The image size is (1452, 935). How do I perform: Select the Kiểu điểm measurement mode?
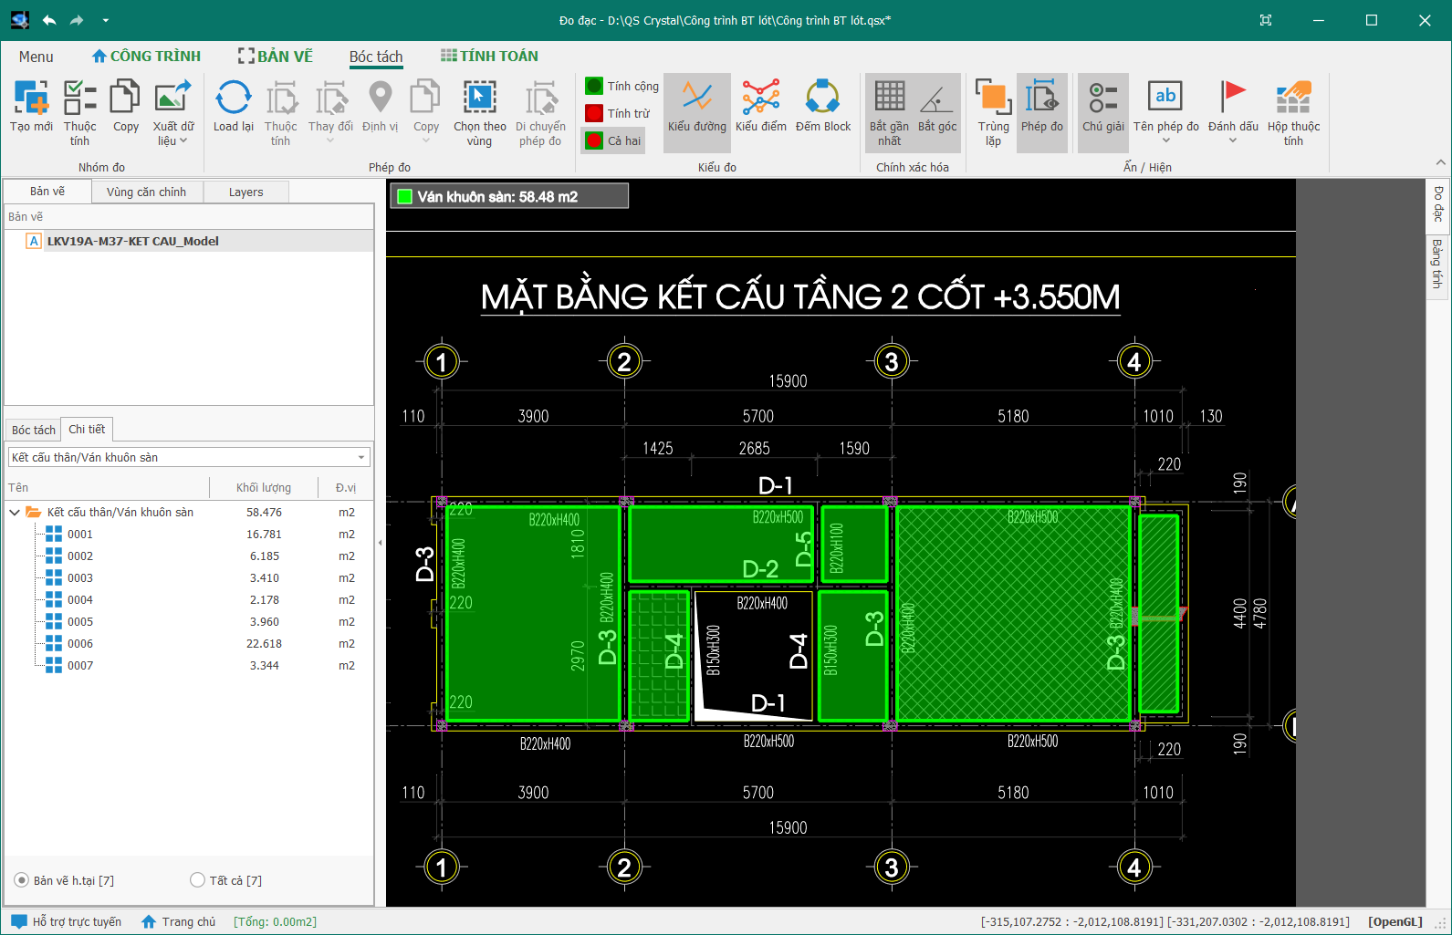tap(760, 99)
